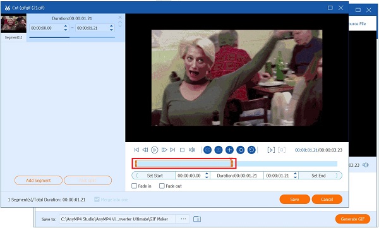Viewport: 379px width, 228px height.
Task: Click the blue split segment icon
Action: pyautogui.click(x=207, y=150)
